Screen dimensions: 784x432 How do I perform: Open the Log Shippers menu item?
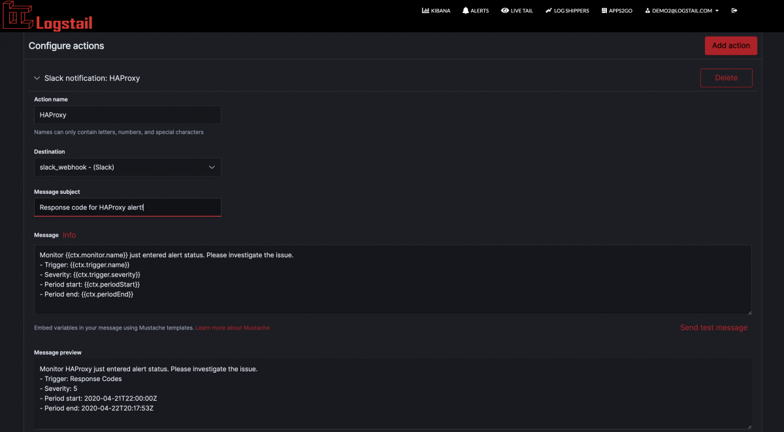pyautogui.click(x=566, y=10)
